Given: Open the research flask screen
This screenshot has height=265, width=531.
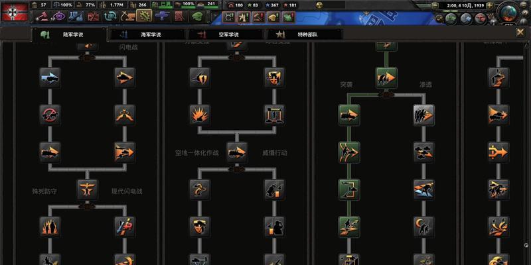Looking at the screenshot, I should pos(76,15).
